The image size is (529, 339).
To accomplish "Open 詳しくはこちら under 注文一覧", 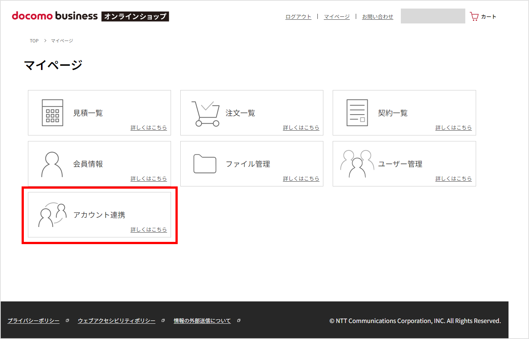I will click(301, 128).
